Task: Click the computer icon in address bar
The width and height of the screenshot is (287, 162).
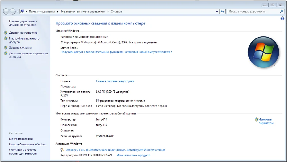Action: click(x=22, y=11)
